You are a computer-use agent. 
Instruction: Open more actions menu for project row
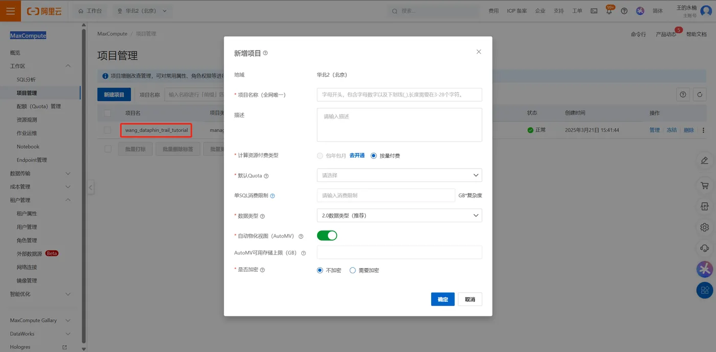703,130
